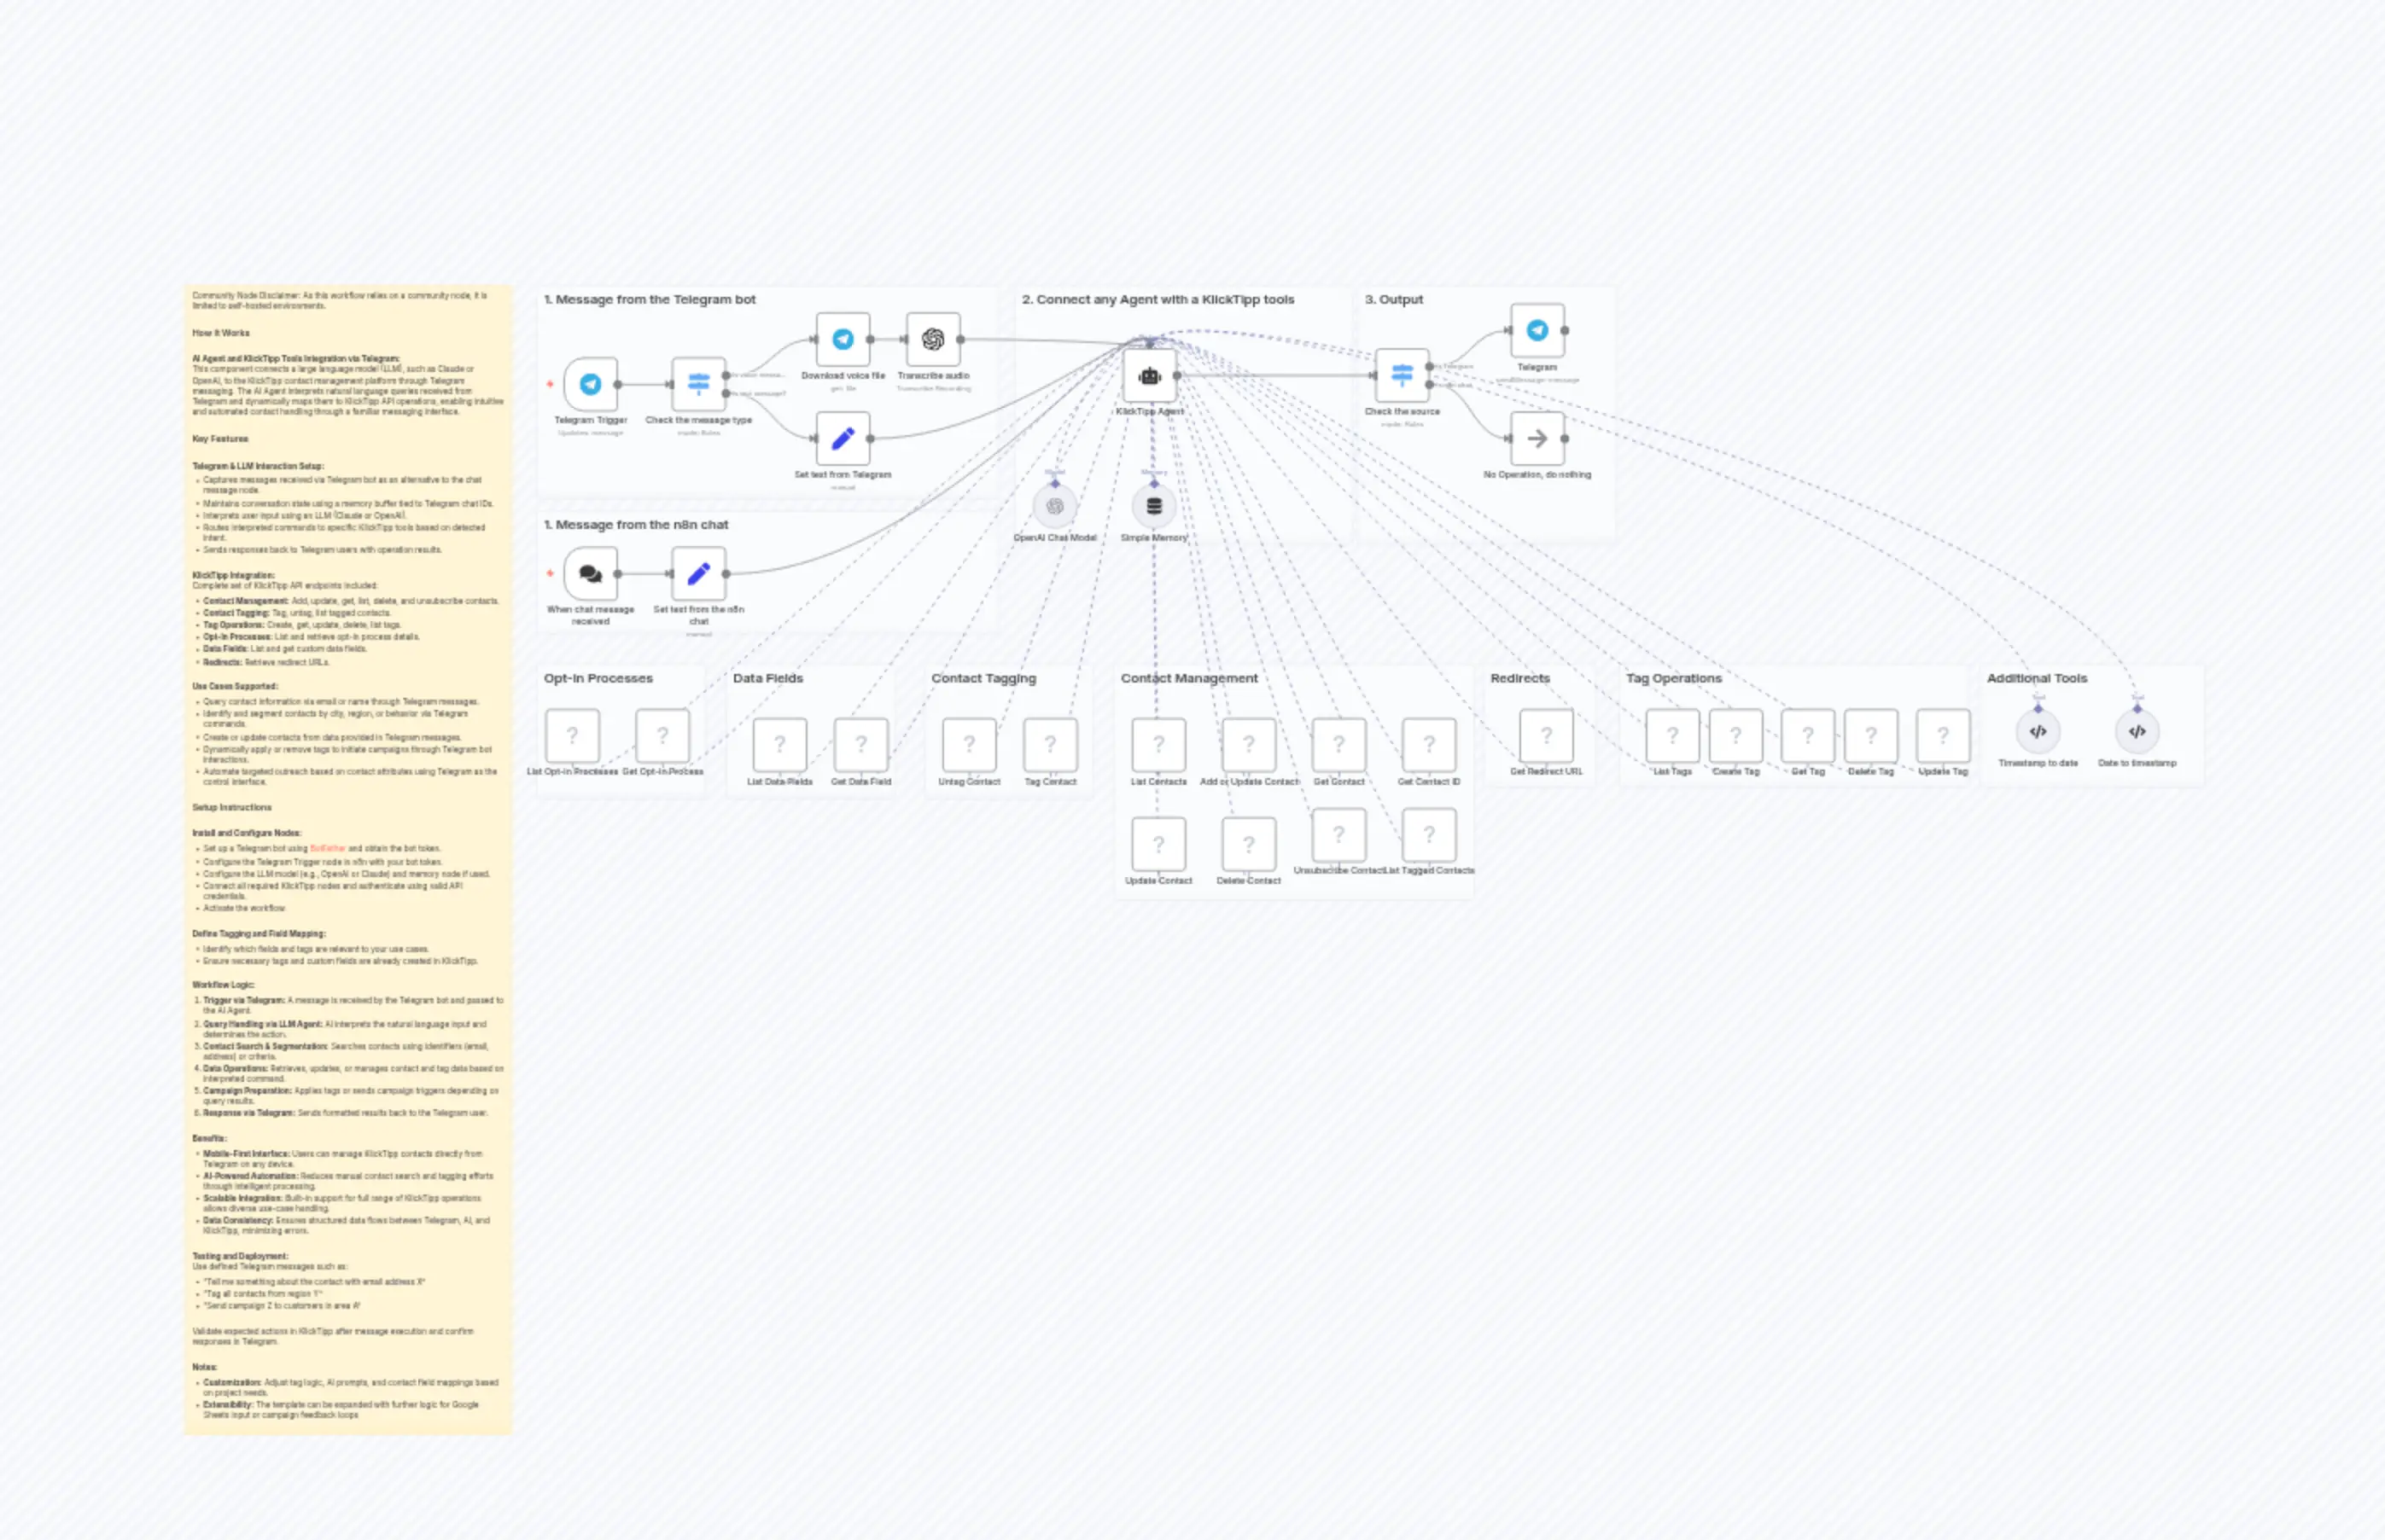Viewport: 2385px width, 1540px height.
Task: Select the When chat message received node
Action: 590,573
